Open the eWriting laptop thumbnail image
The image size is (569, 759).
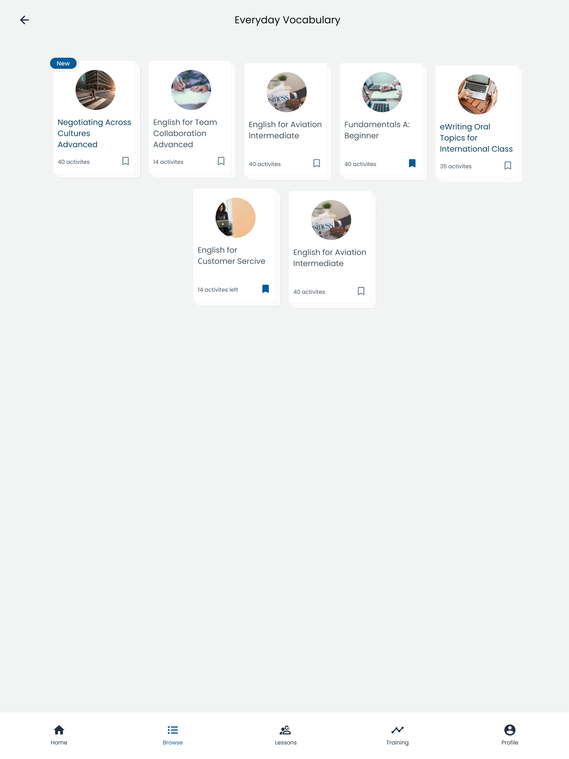point(477,94)
